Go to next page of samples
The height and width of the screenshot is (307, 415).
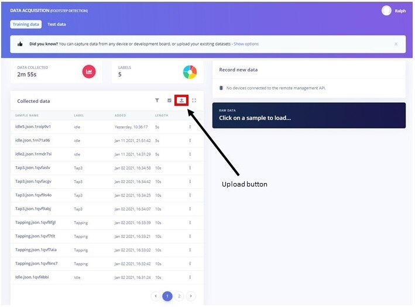(x=191, y=296)
